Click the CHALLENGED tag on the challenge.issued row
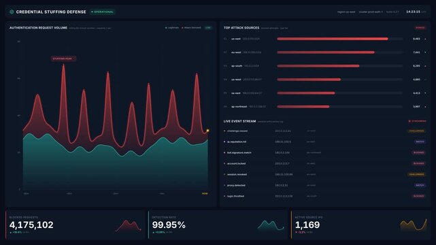 pyautogui.click(x=416, y=131)
